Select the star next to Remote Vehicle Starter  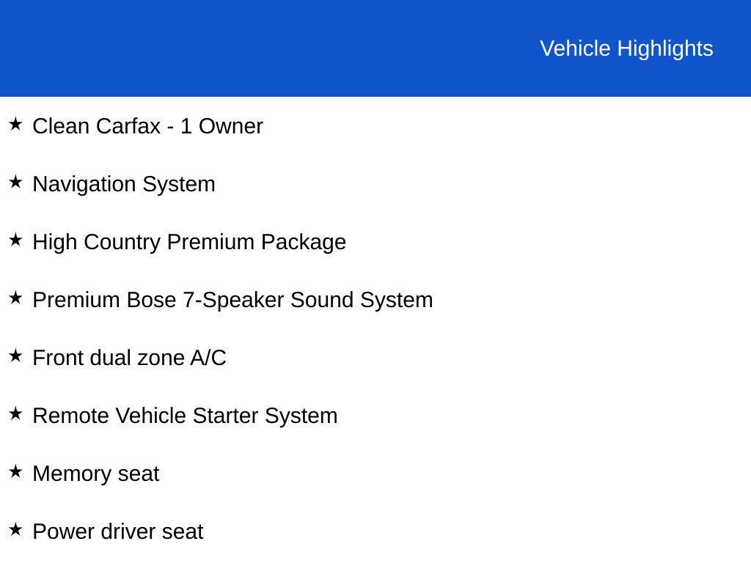15,414
